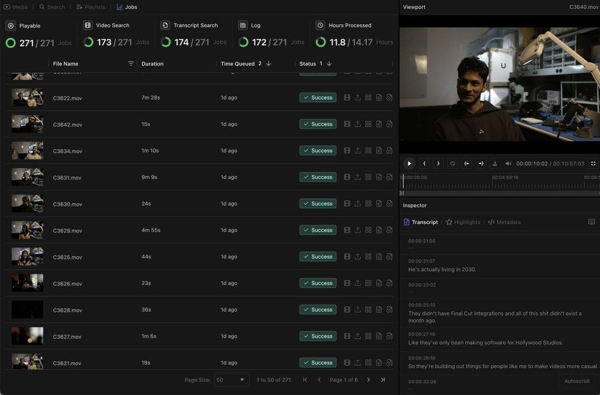The height and width of the screenshot is (395, 600).
Task: Open the Playlists tab
Action: [x=91, y=7]
